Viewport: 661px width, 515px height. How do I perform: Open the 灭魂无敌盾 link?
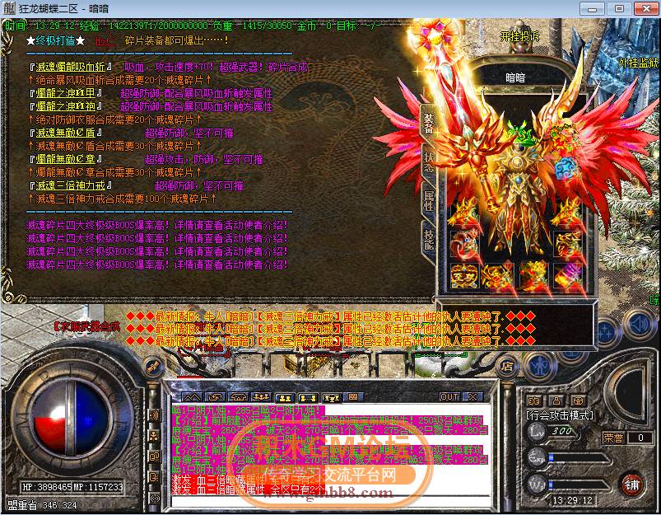coord(65,133)
